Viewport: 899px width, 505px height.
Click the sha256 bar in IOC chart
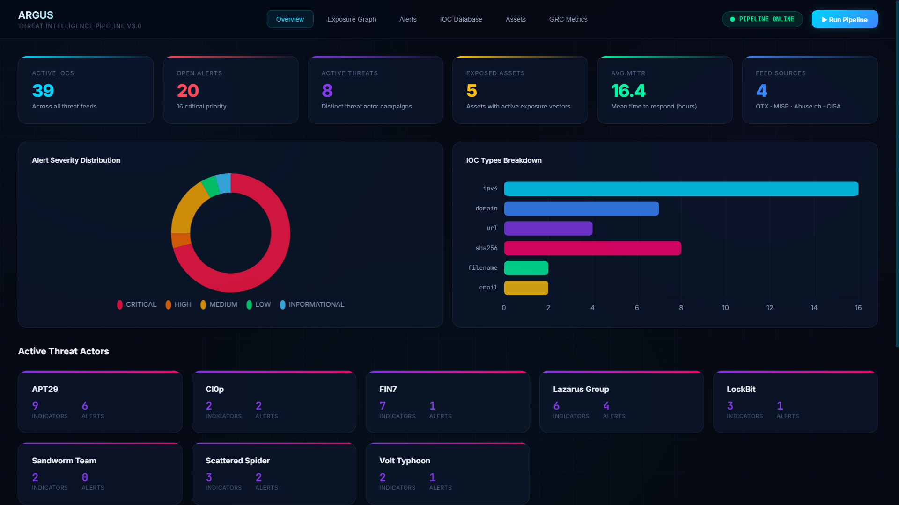592,248
